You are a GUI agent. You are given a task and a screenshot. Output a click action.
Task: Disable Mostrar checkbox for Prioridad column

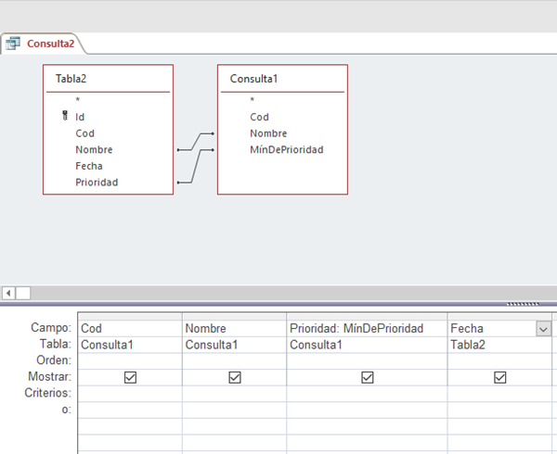click(x=368, y=377)
